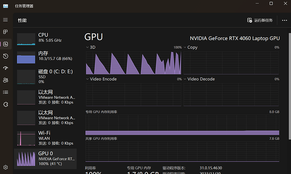The image size is (291, 174).
Task: Select the 内存 memory item
Action: click(46, 57)
